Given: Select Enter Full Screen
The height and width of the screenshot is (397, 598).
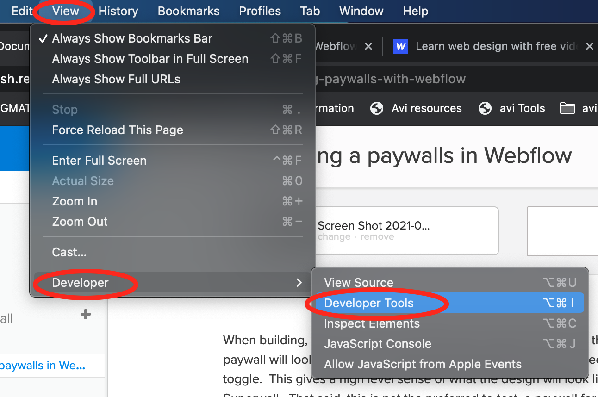Looking at the screenshot, I should [172, 161].
